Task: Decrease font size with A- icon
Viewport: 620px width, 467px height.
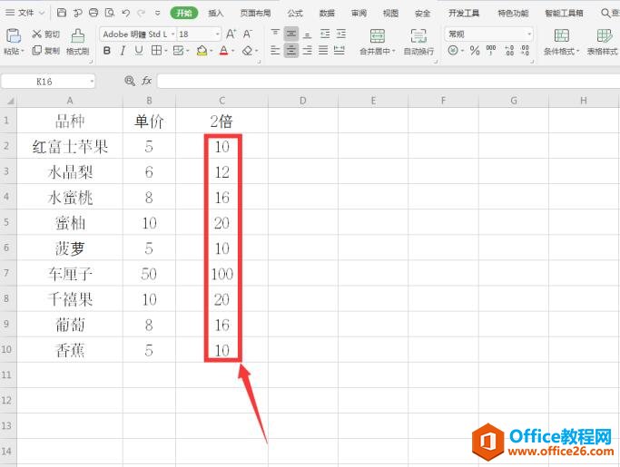Action: pyautogui.click(x=248, y=34)
